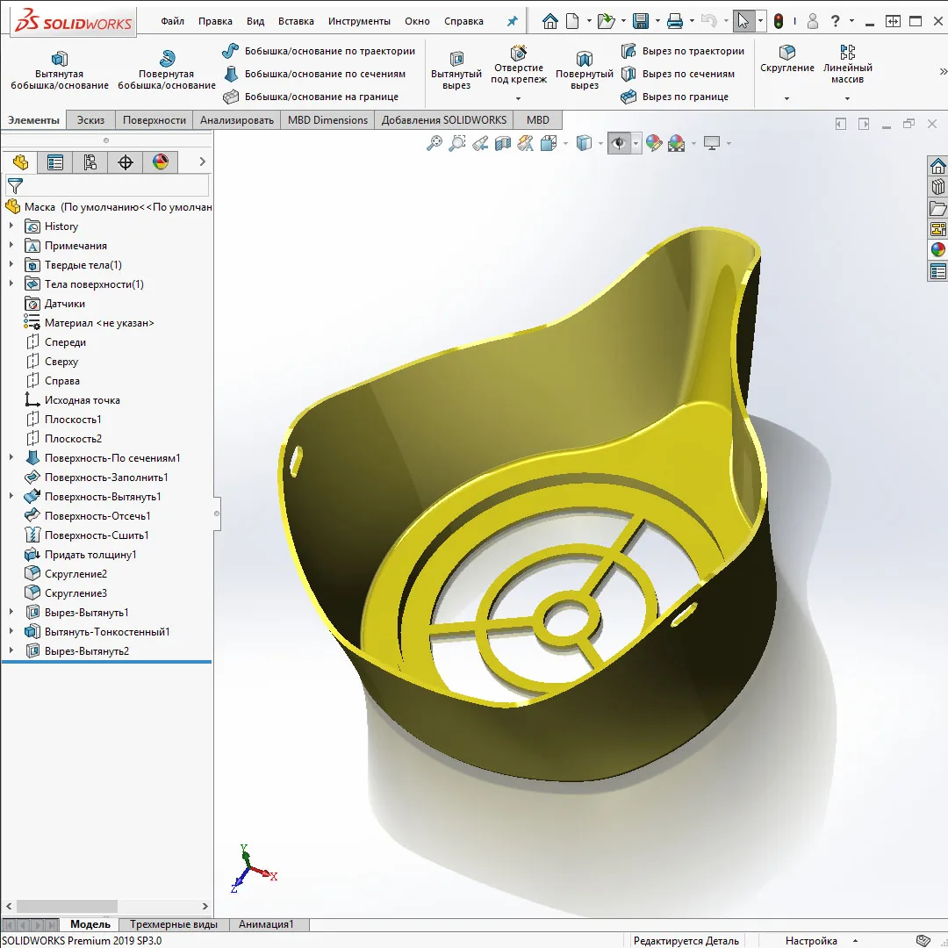Viewport: 948px width, 948px height.
Task: Select the Скругление fillet tool
Action: (787, 53)
